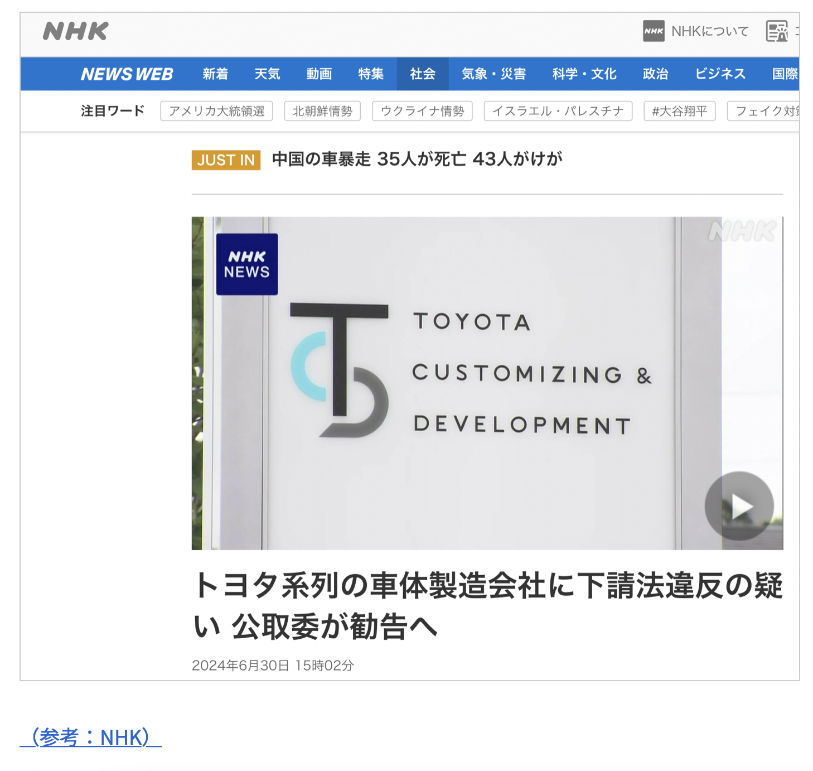This screenshot has height=771, width=813.
Task: Click the small NHK icon beside NHKについて
Action: click(x=654, y=31)
